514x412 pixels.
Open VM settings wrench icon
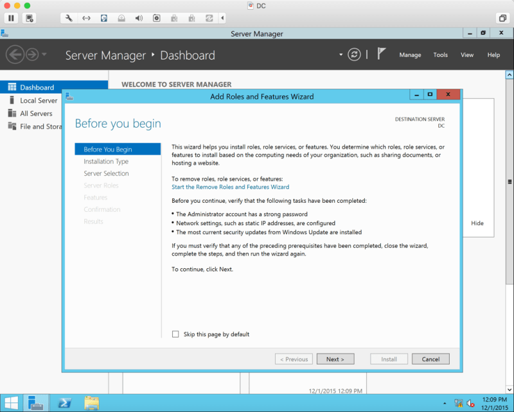pos(69,18)
